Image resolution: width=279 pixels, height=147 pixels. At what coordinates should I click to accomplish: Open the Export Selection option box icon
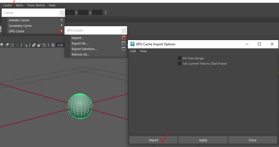(124, 49)
